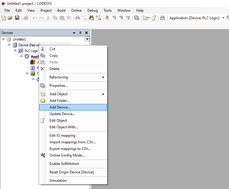Click the Open Project folder icon
Screen dimensions: 229x189
tap(10, 18)
